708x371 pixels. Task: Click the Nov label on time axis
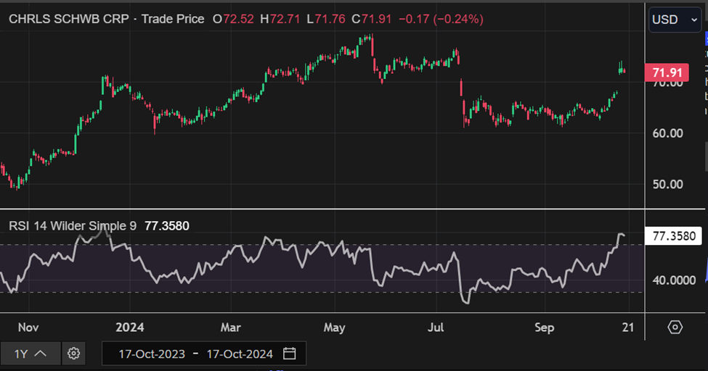coord(28,328)
